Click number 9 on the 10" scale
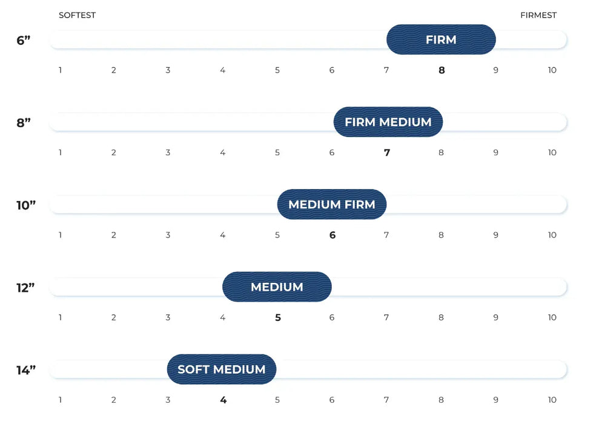 [495, 235]
